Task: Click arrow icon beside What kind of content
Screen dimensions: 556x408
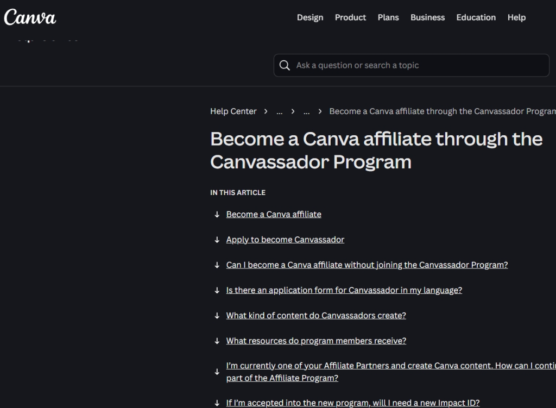Action: [x=217, y=316]
